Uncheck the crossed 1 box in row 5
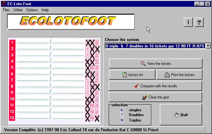This screenshot has width=212, height=134. (x=88, y=68)
